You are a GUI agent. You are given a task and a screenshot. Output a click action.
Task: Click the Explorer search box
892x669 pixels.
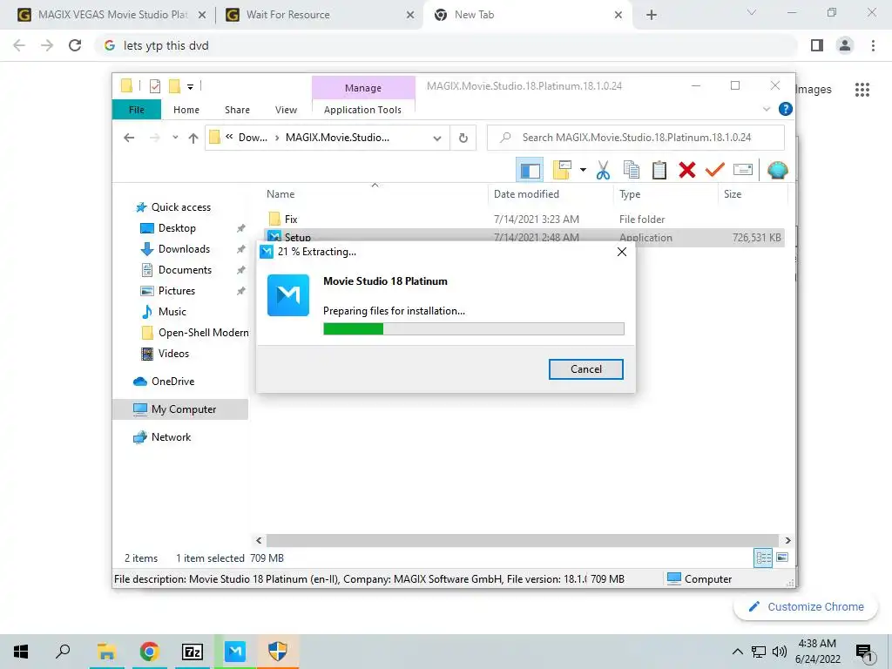(x=635, y=138)
